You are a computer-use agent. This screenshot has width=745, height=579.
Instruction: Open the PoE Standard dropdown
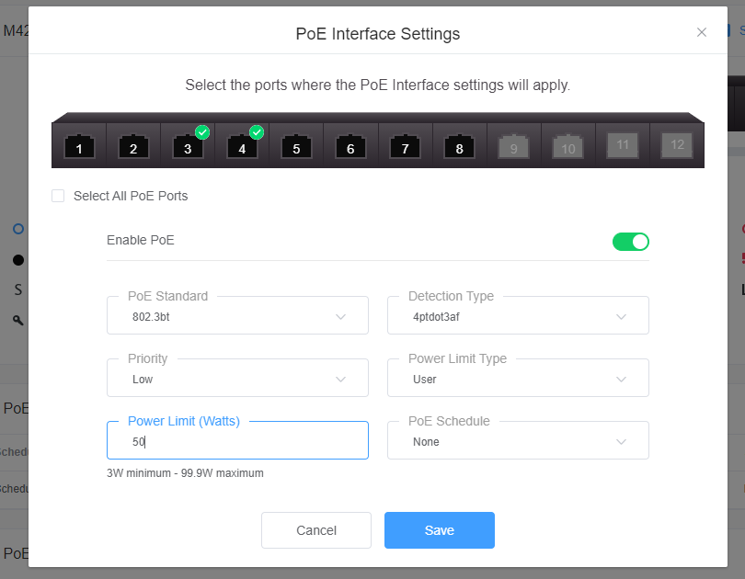click(237, 315)
